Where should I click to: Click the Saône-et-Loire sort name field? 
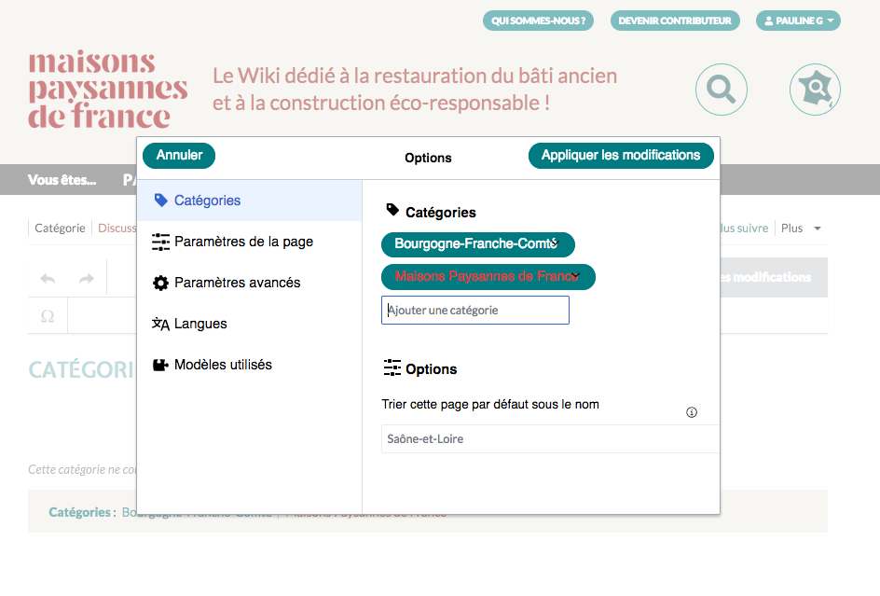pos(550,438)
